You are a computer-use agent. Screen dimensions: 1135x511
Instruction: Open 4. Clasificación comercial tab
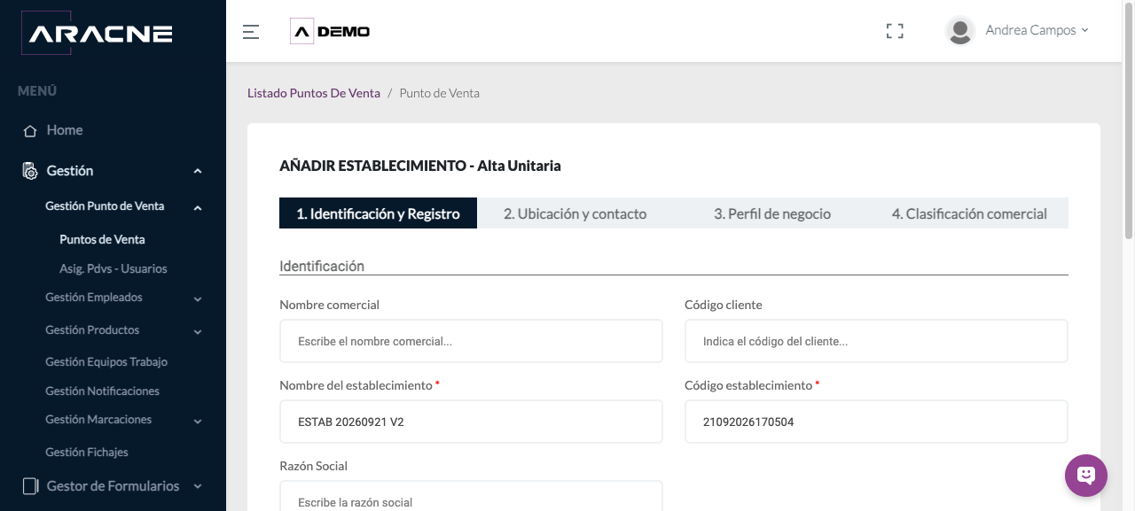point(969,213)
